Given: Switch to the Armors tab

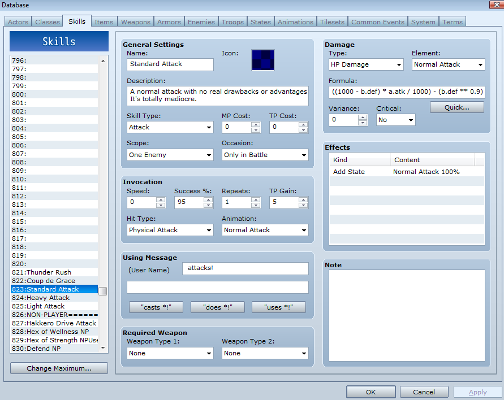Looking at the screenshot, I should 169,22.
